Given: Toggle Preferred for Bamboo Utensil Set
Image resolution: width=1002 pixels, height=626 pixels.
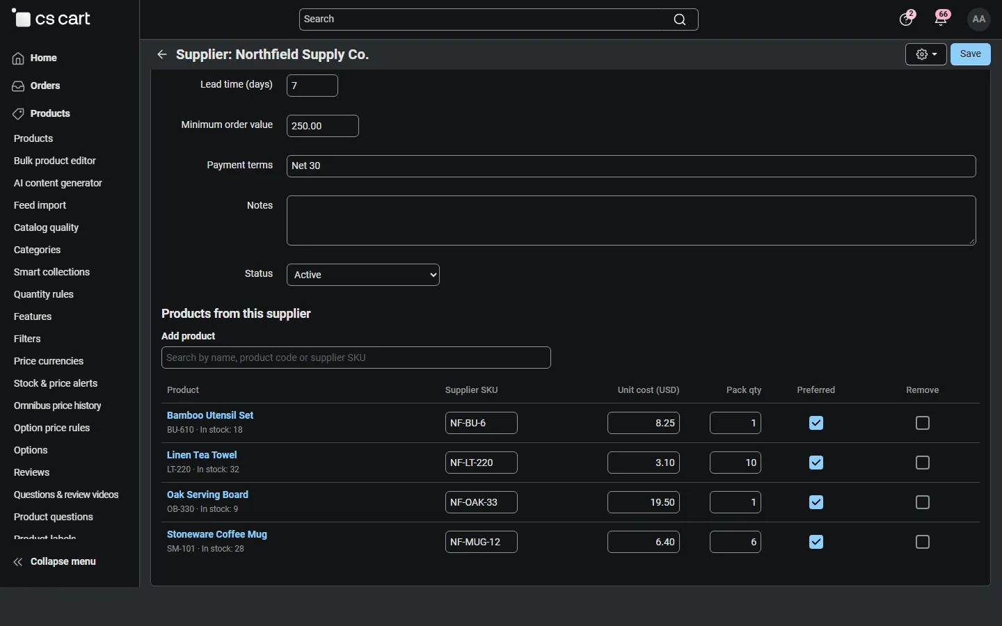Looking at the screenshot, I should pyautogui.click(x=816, y=423).
